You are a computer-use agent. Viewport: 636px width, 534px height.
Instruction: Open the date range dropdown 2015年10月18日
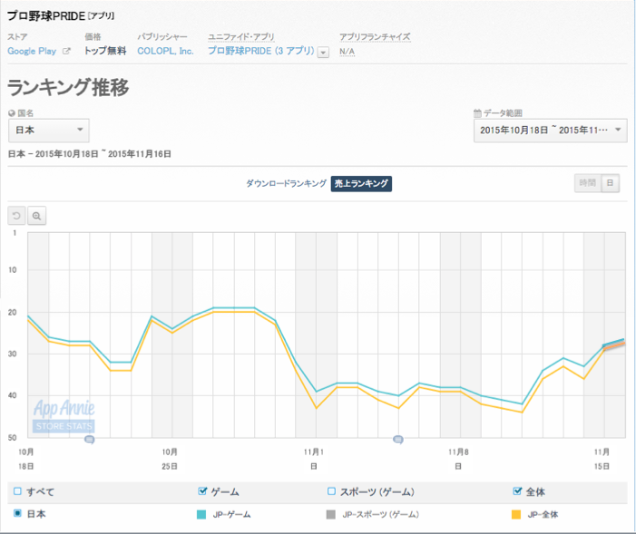[551, 131]
